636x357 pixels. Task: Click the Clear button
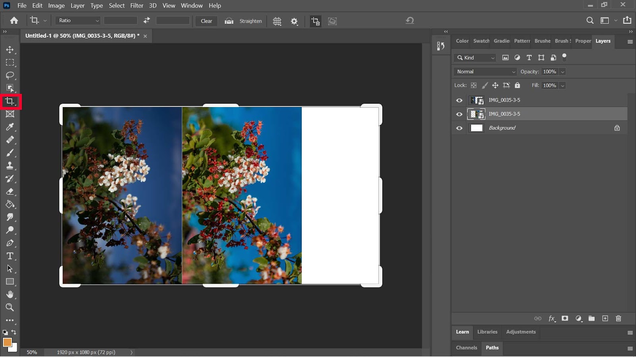pyautogui.click(x=206, y=21)
